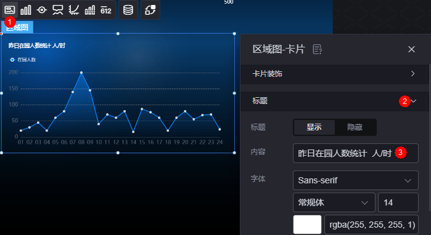Open the 常规体 font weight dropdown

[x=334, y=202]
